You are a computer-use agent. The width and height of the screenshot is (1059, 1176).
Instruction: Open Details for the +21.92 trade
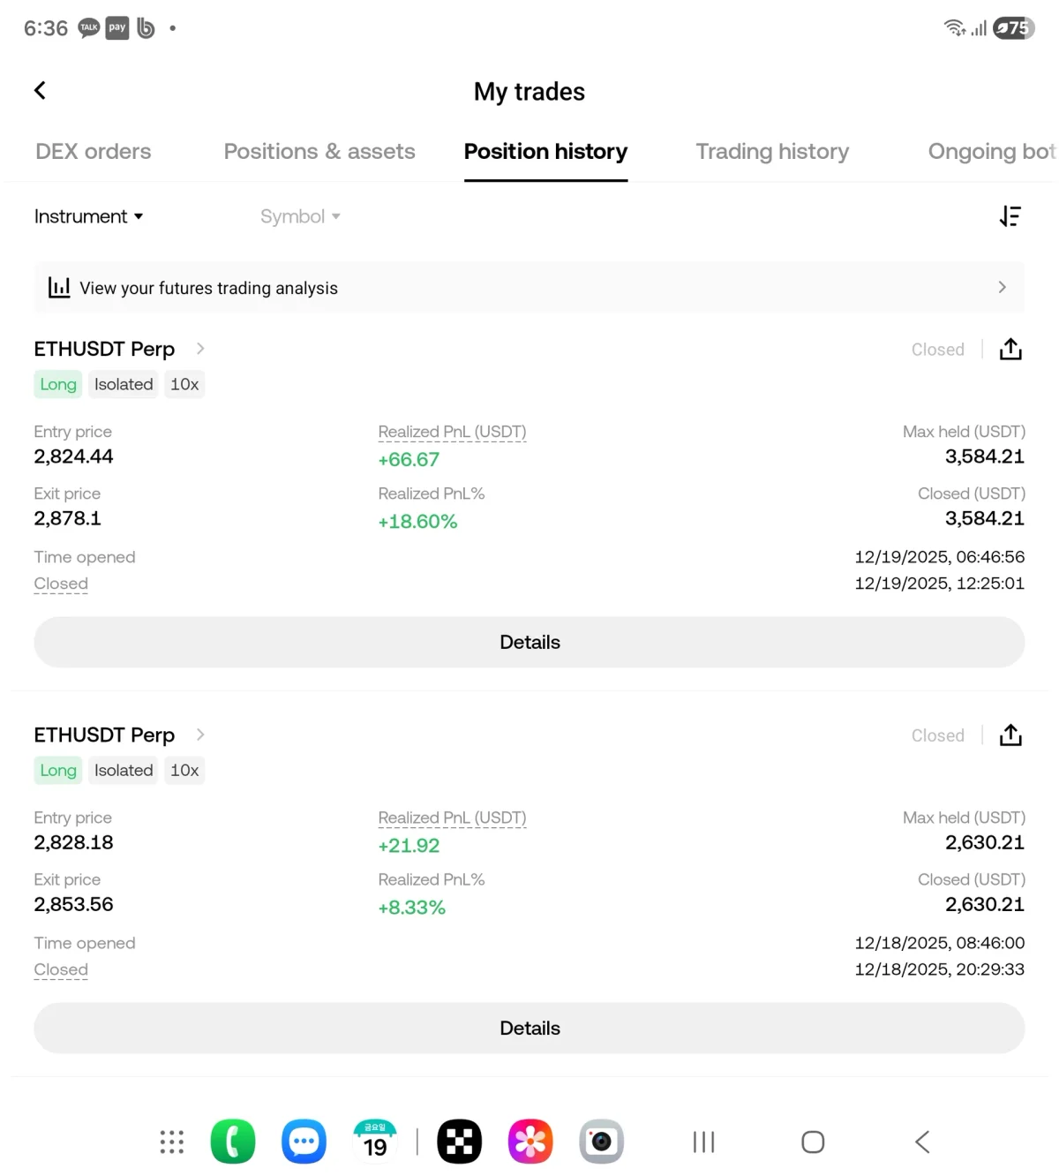click(529, 1028)
